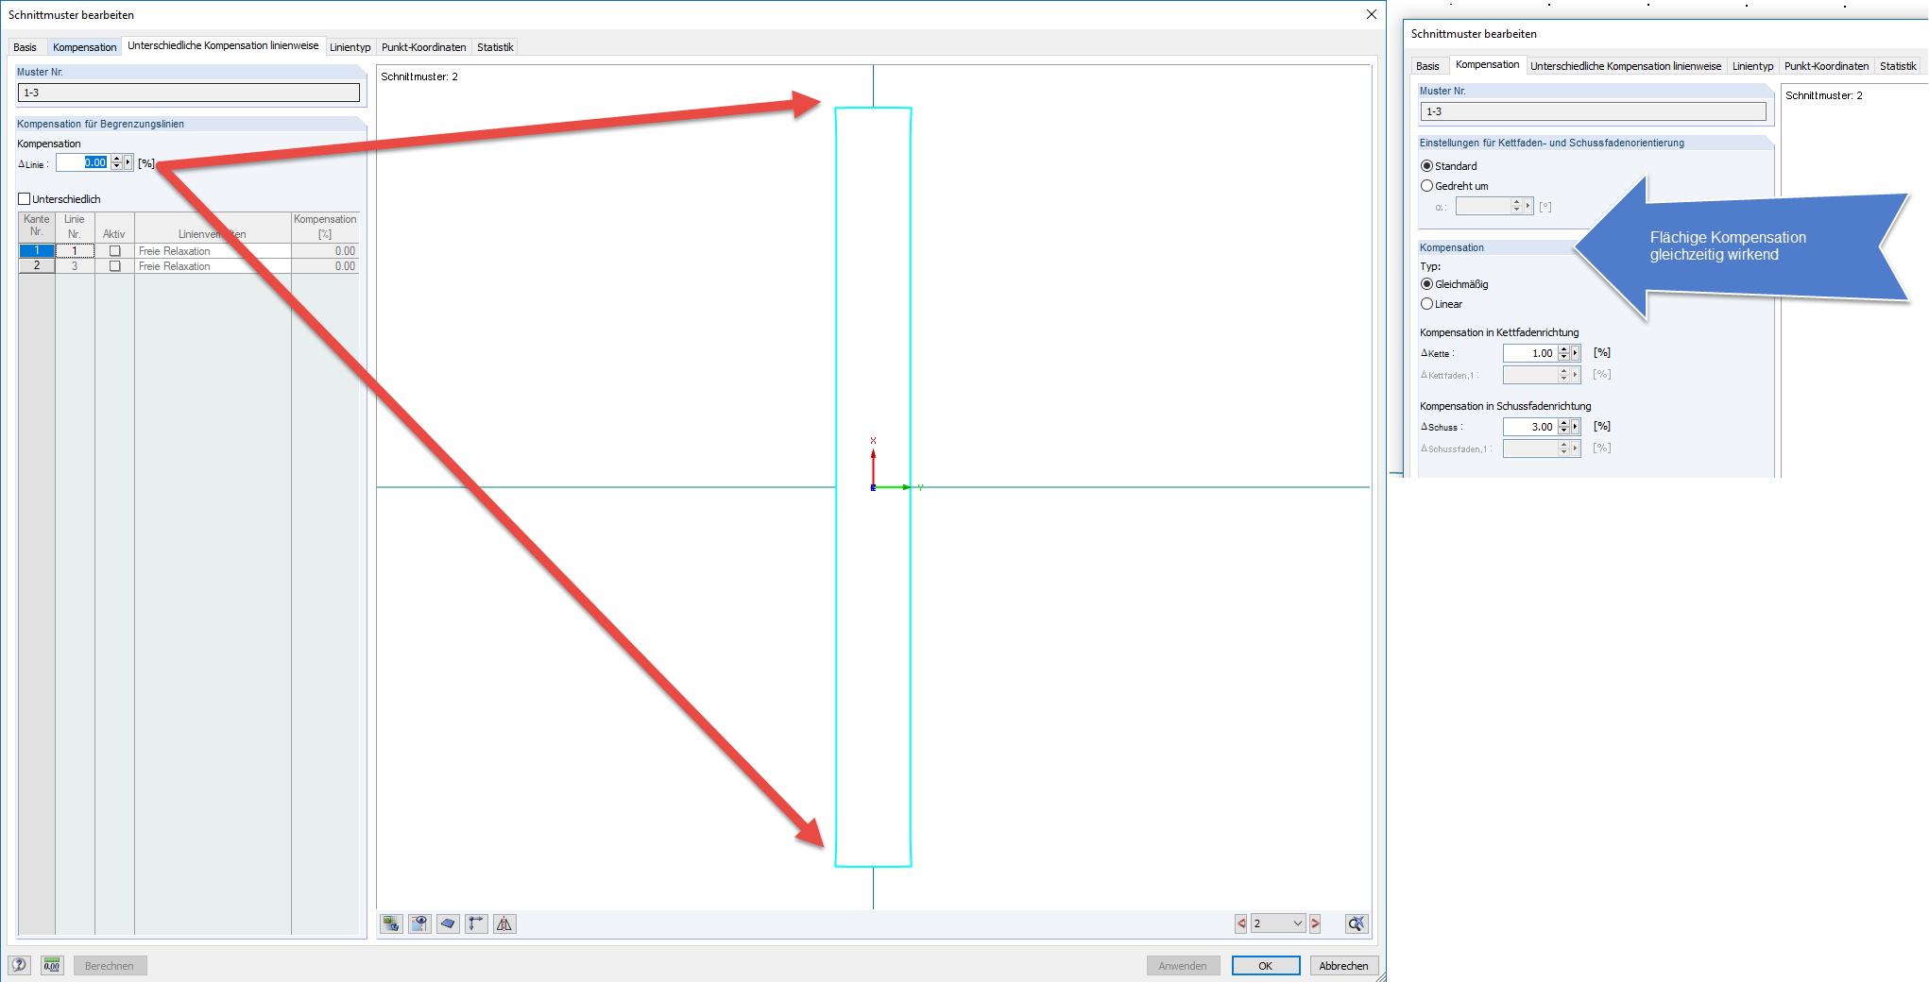Open Punkt-Koordinaten tab in right window
The image size is (1929, 982).
(x=1826, y=66)
